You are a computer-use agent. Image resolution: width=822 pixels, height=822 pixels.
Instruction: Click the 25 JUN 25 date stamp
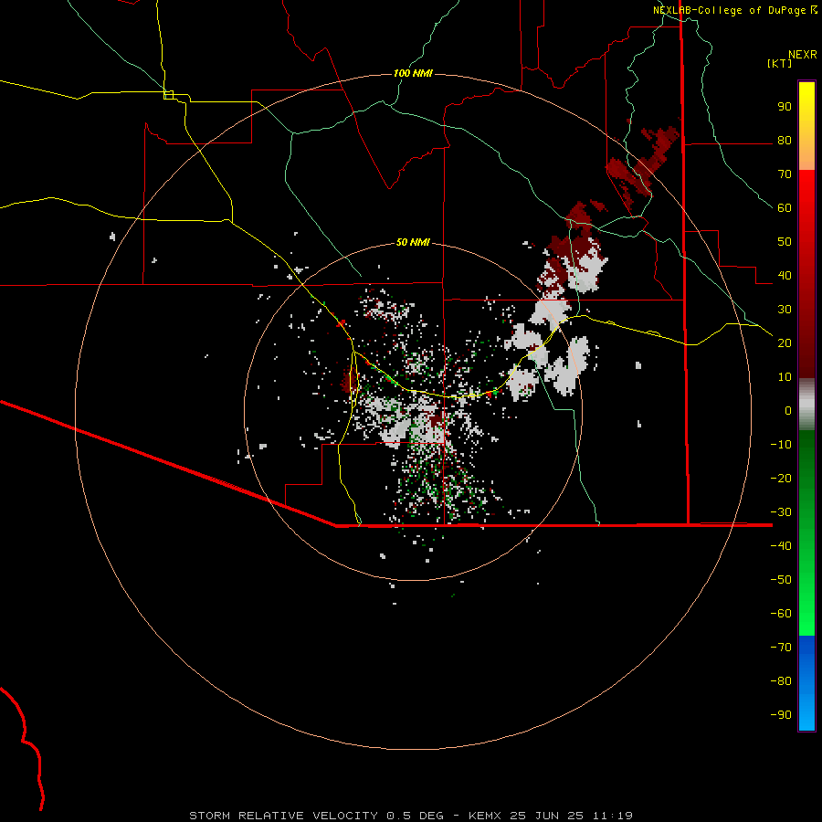[x=547, y=816]
